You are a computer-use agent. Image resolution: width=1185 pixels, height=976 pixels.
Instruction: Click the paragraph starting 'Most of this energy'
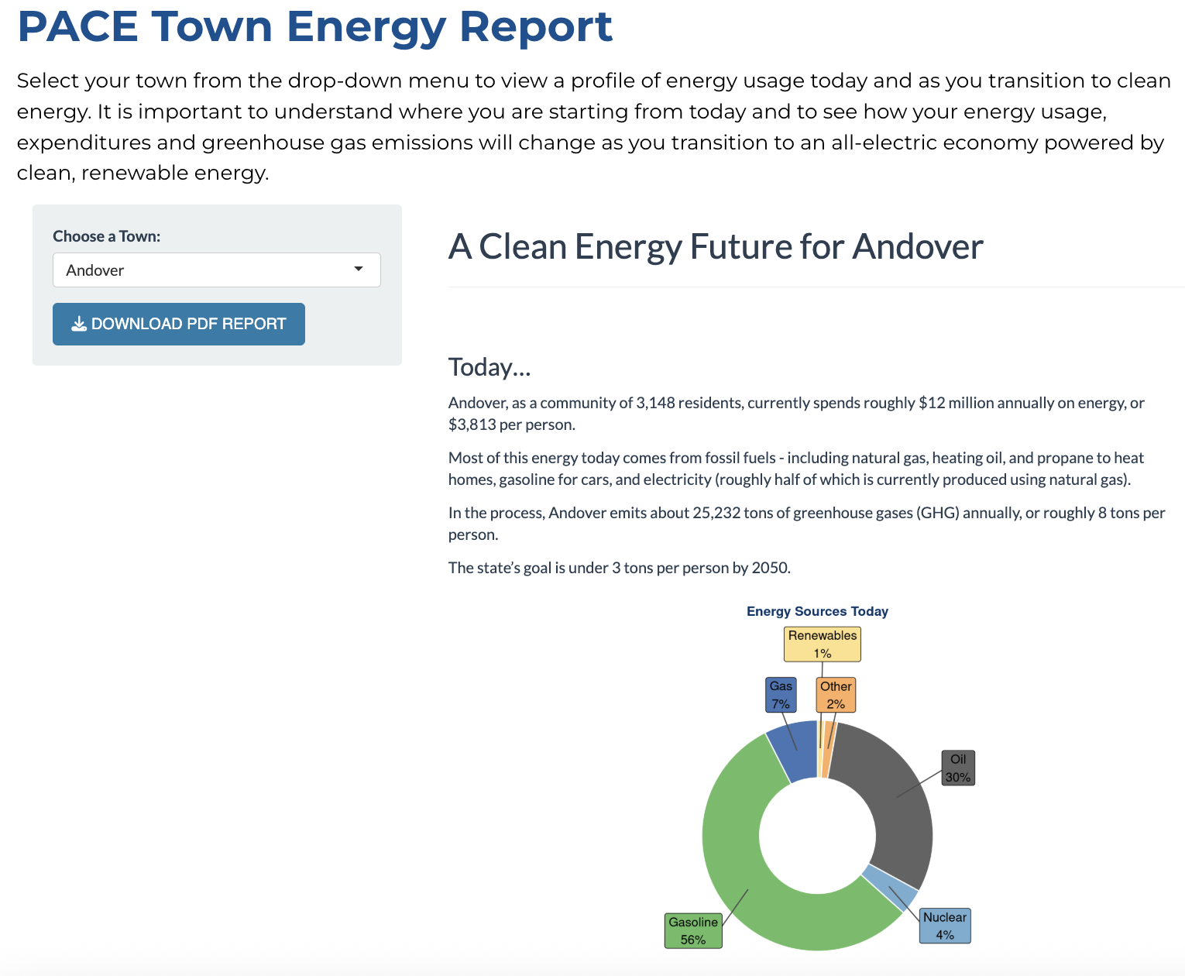(796, 469)
